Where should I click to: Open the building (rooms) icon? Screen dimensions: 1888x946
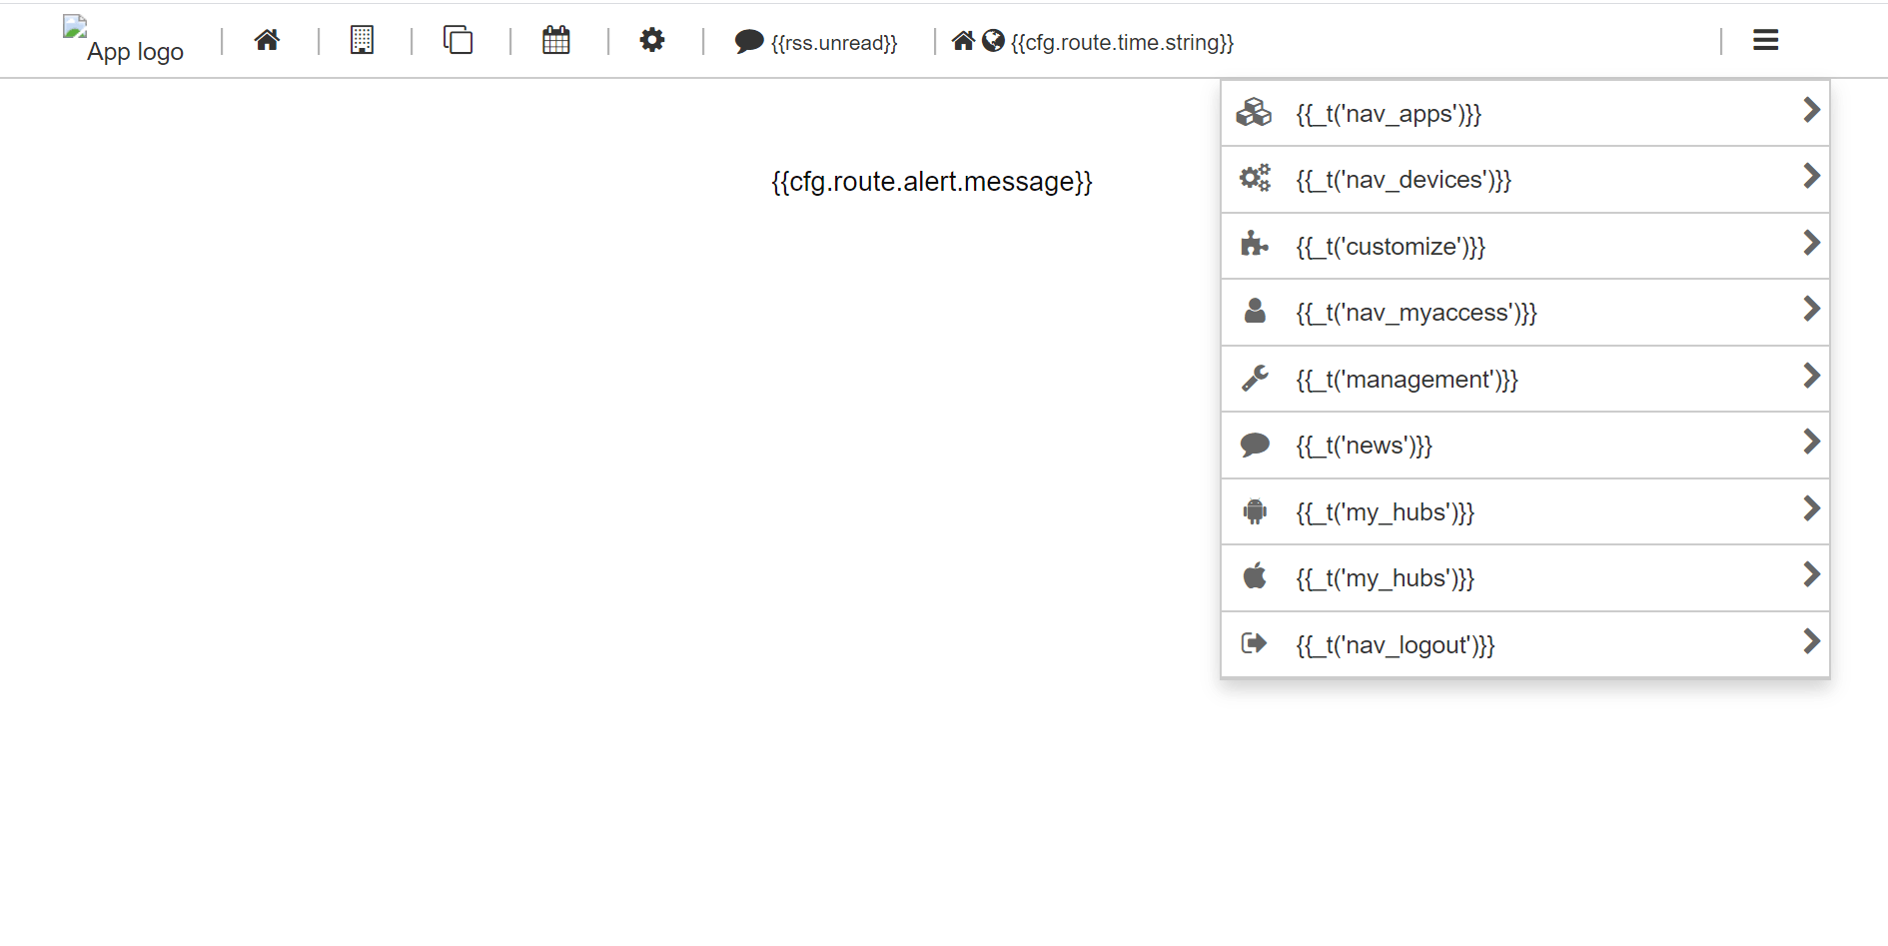[362, 40]
